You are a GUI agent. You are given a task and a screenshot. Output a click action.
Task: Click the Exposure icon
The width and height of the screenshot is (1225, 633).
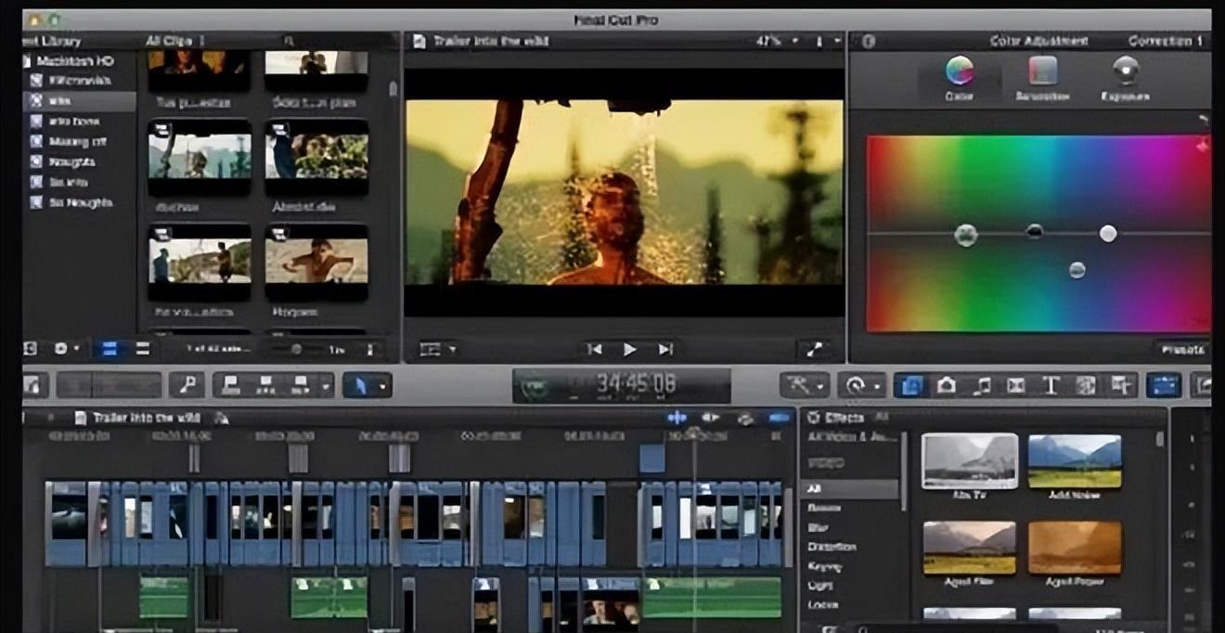1126,71
